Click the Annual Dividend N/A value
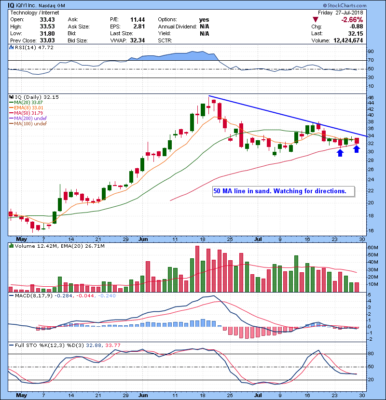This screenshot has height=400, width=386. (x=205, y=27)
